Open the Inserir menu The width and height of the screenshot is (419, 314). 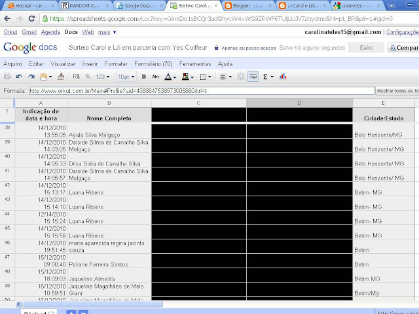click(x=90, y=64)
